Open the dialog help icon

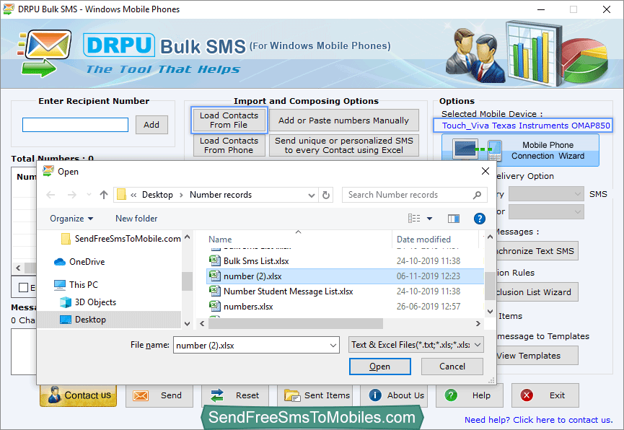480,218
